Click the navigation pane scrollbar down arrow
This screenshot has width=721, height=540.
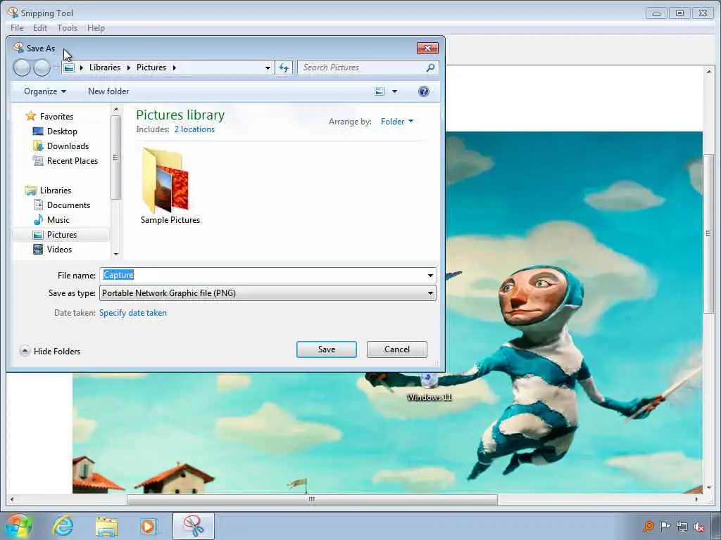[116, 254]
